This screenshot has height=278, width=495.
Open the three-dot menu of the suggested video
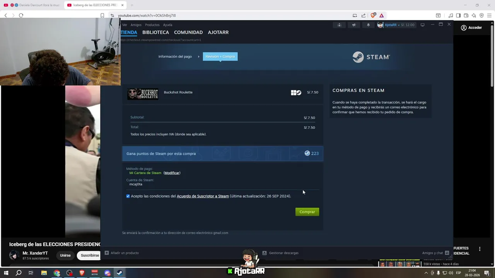pos(480,249)
